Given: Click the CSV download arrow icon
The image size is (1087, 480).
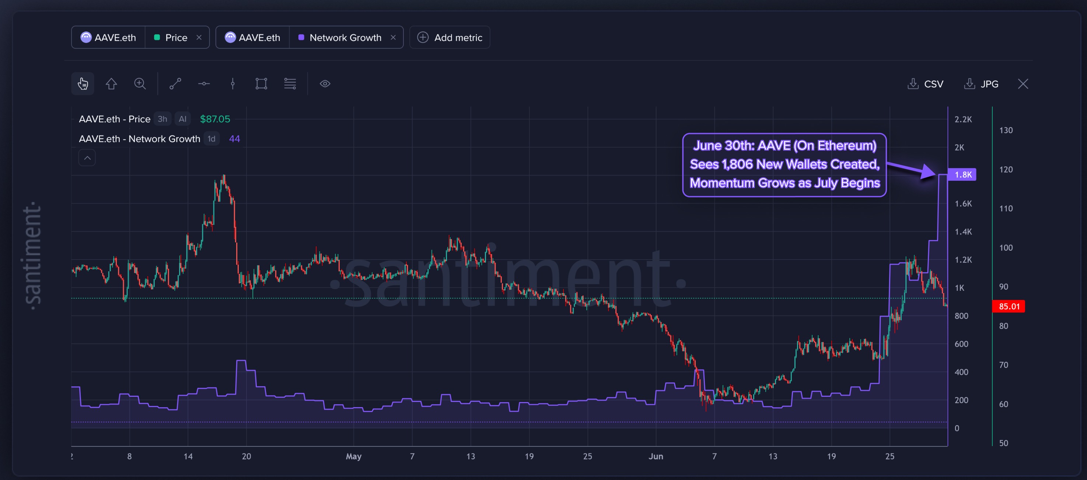Looking at the screenshot, I should [913, 84].
